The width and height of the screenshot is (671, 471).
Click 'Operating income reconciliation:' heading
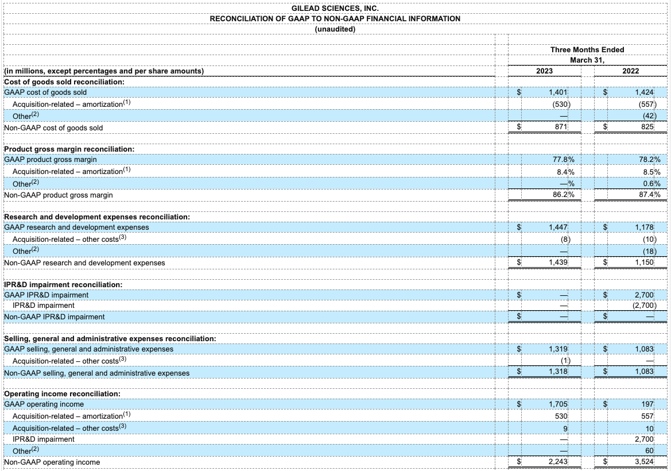[62, 393]
